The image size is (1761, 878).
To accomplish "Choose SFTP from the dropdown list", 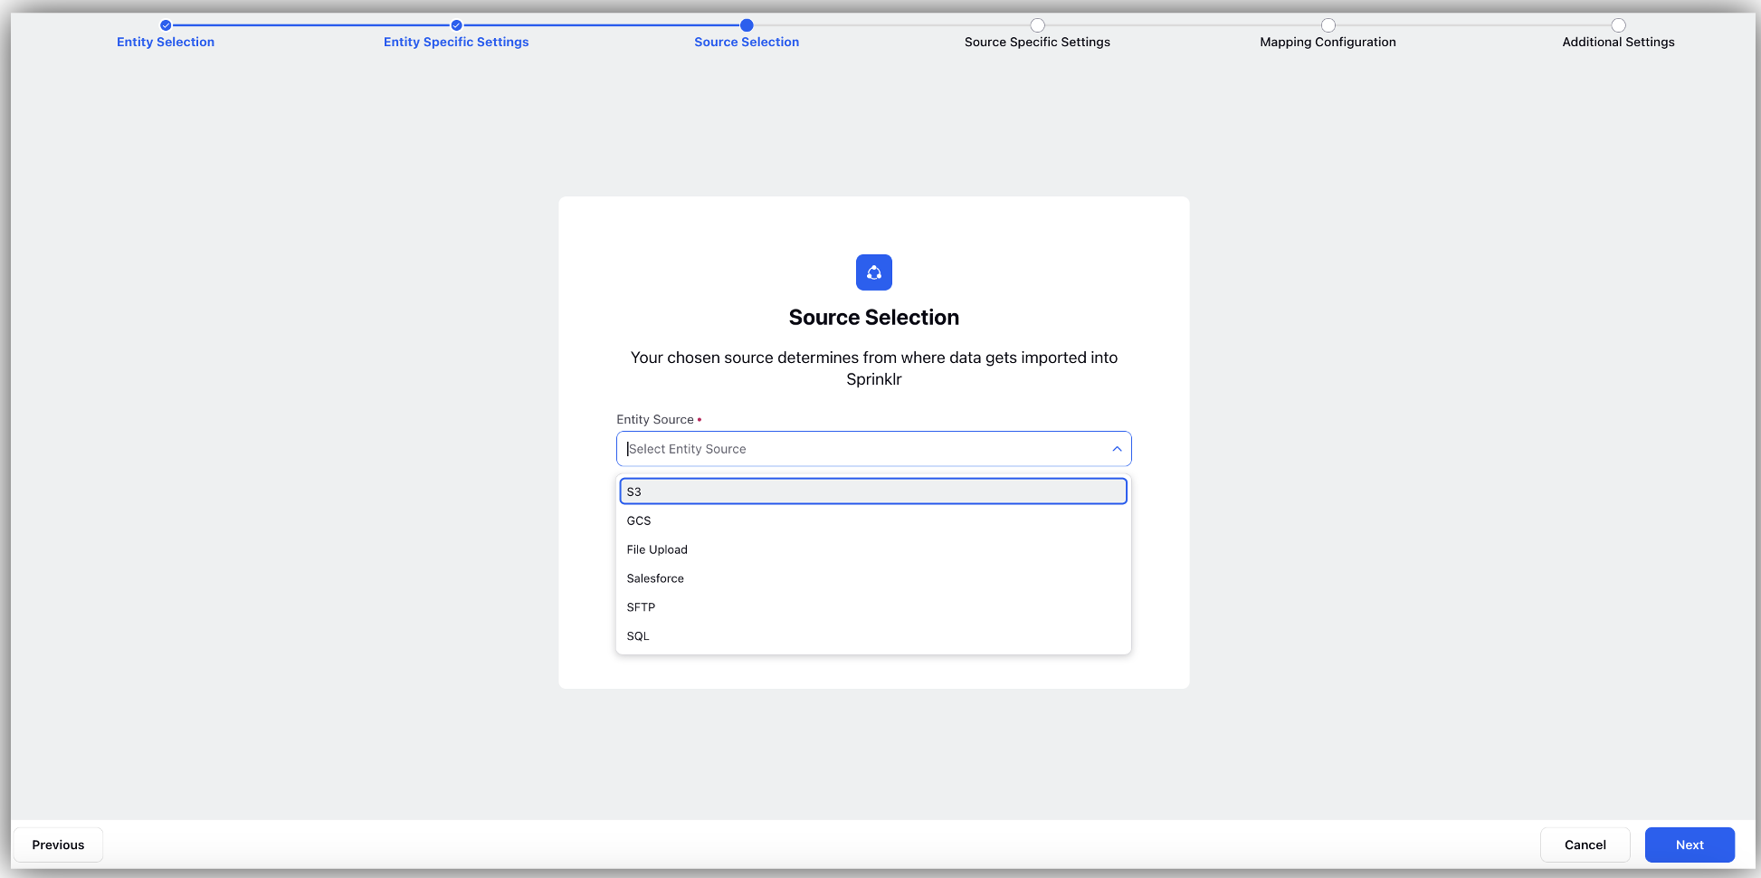I will [x=873, y=607].
